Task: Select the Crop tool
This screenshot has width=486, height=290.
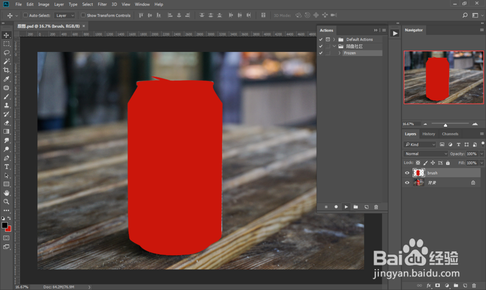Action: pos(7,70)
